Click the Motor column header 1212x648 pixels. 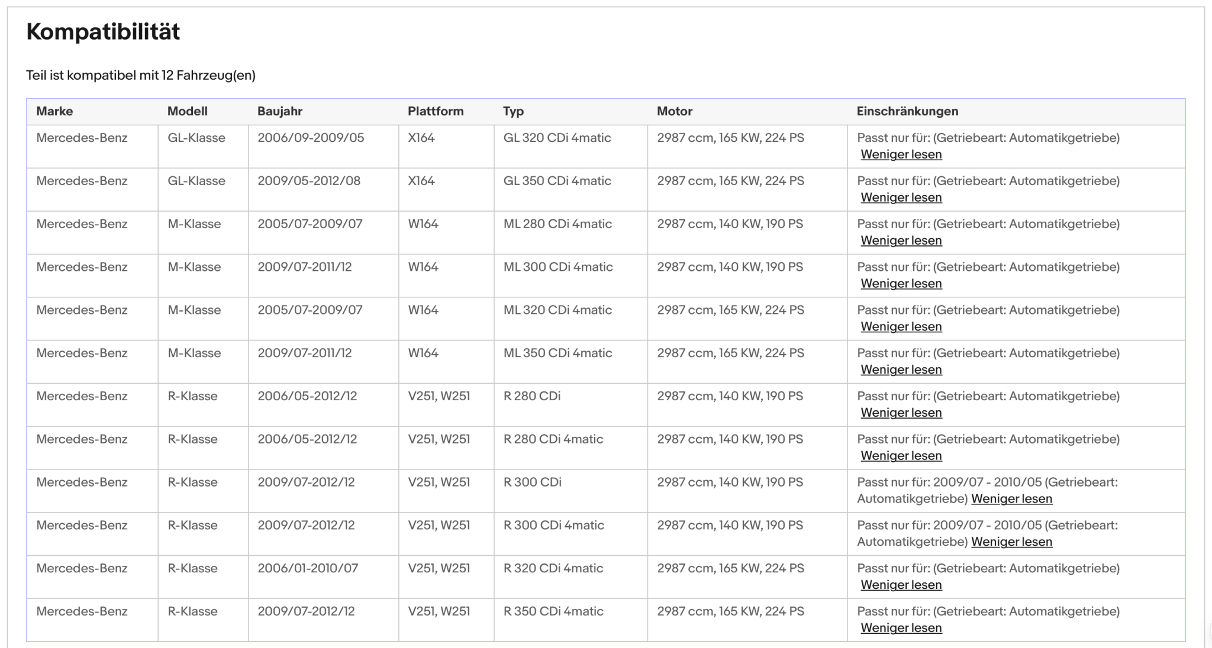[675, 111]
